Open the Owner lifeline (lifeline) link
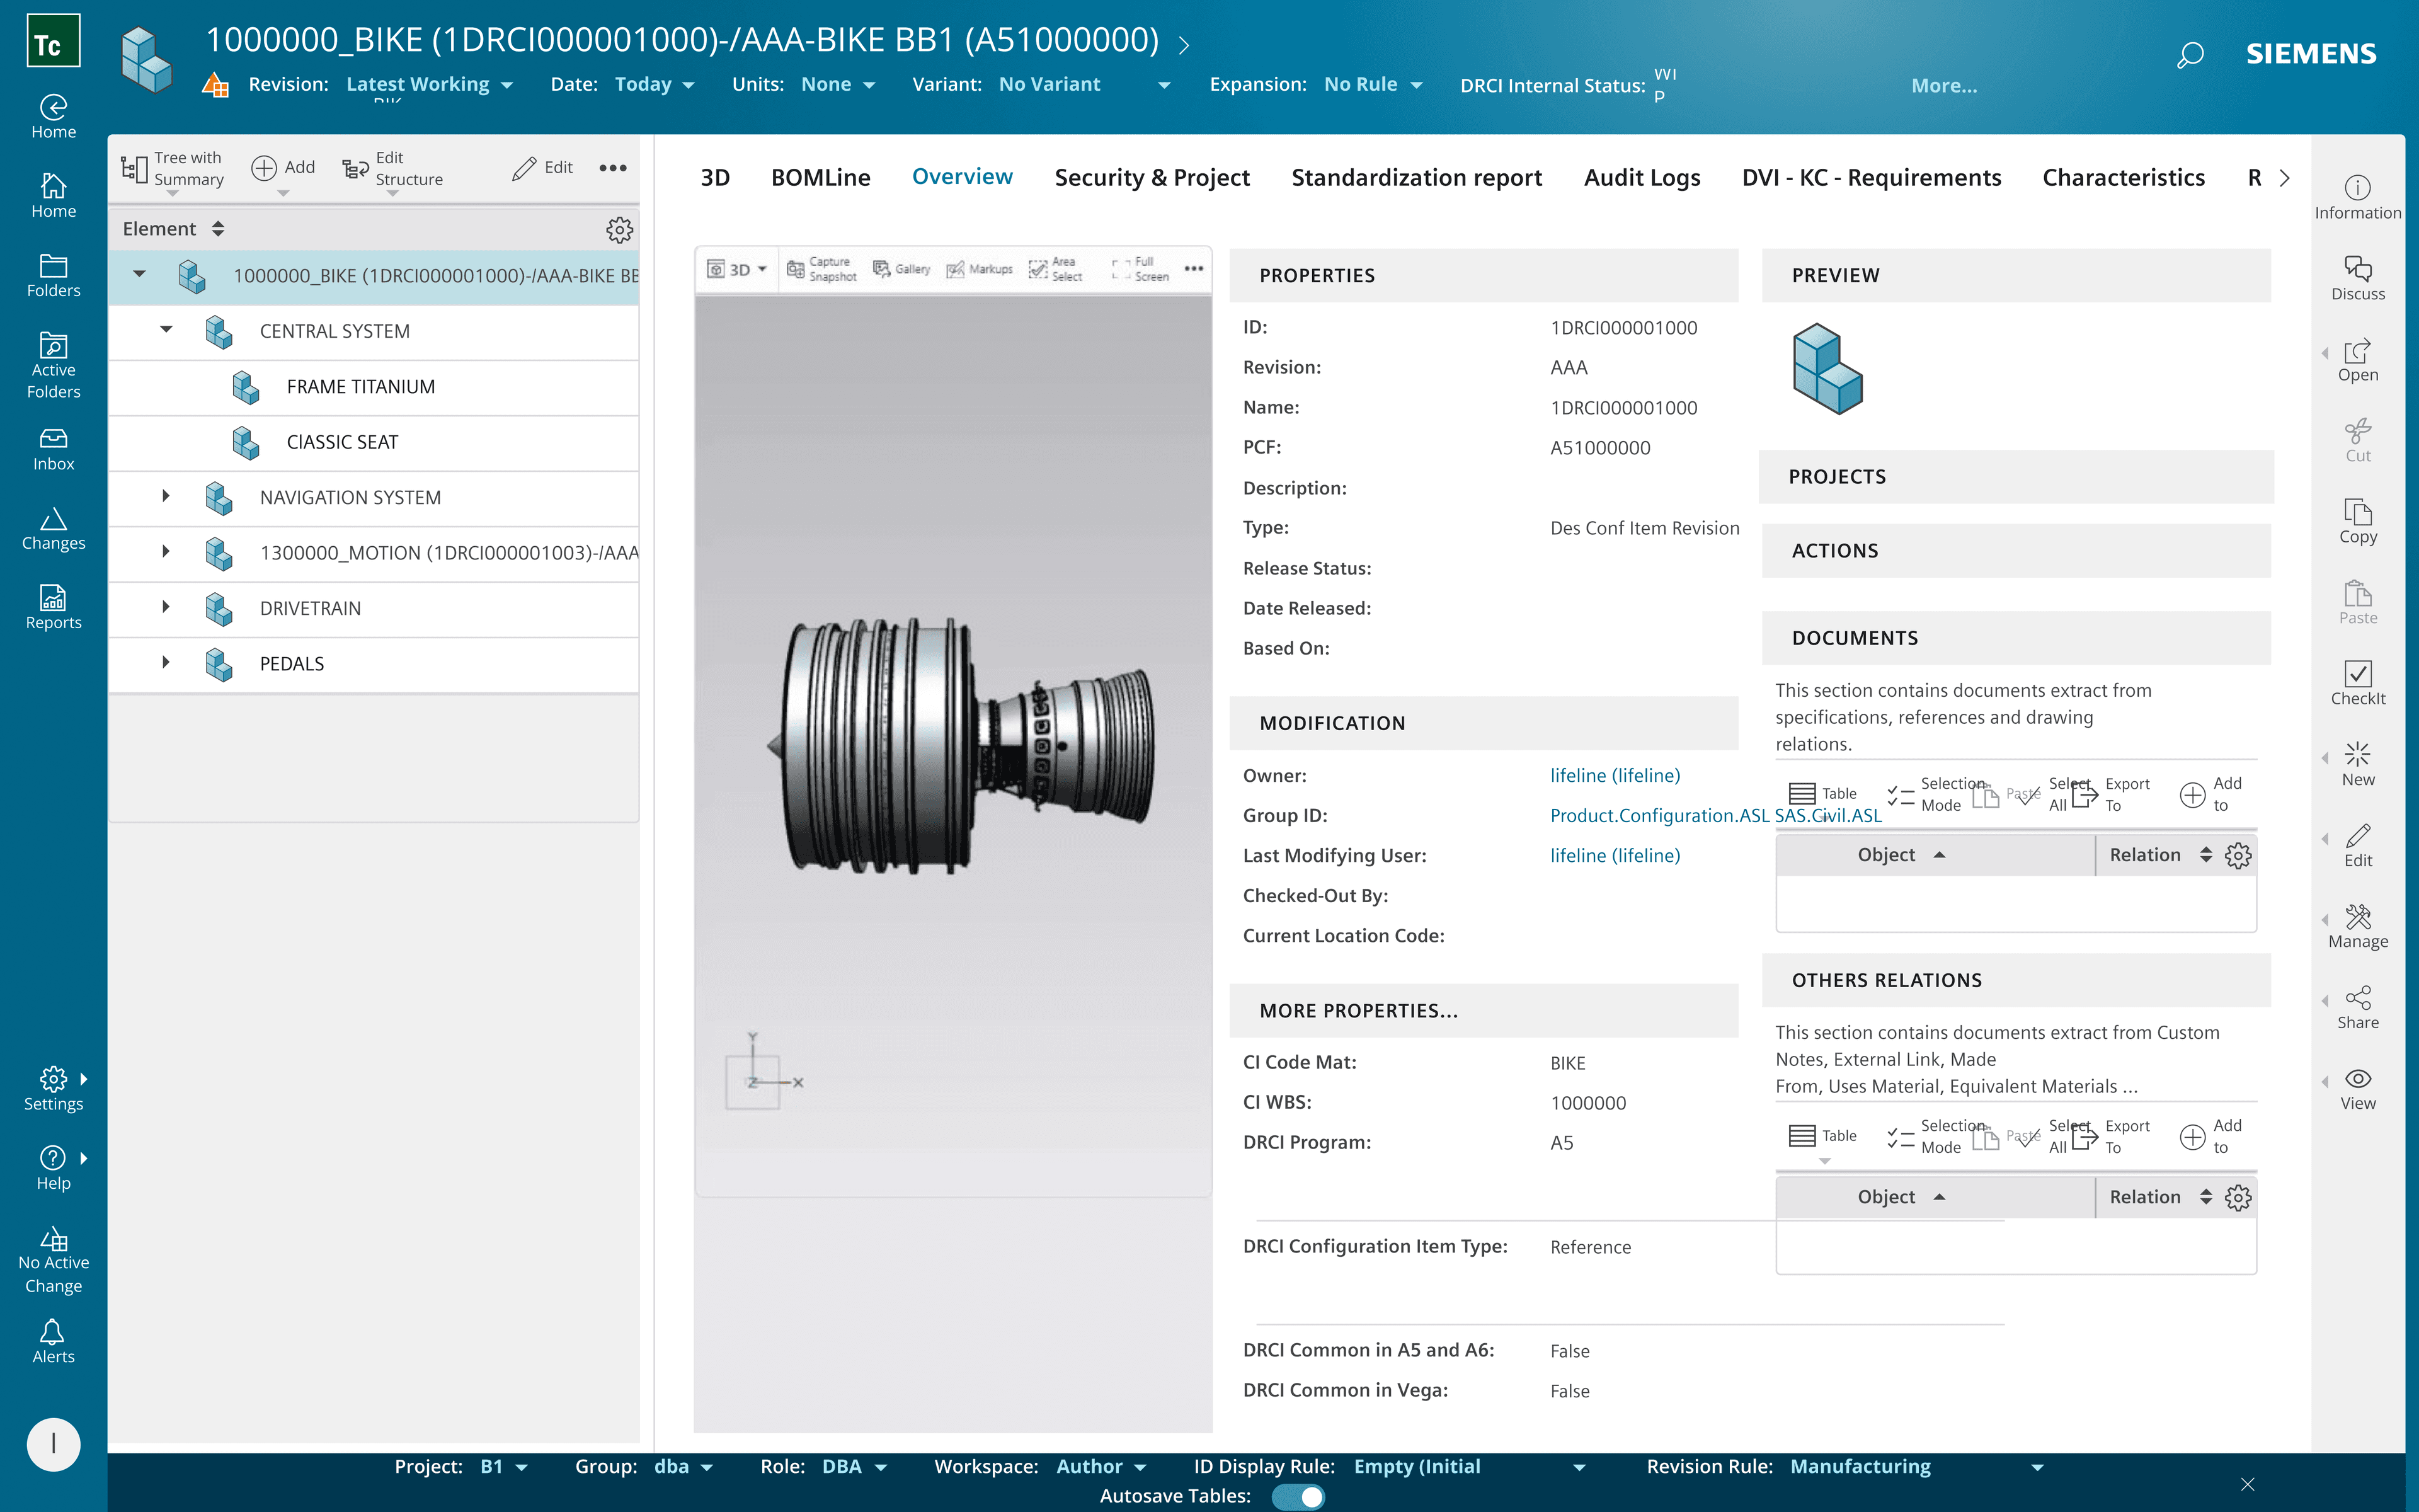 [1615, 775]
